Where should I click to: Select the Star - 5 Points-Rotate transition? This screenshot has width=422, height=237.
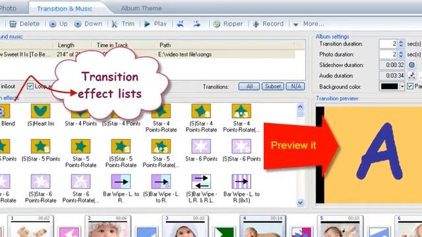[x=80, y=153]
